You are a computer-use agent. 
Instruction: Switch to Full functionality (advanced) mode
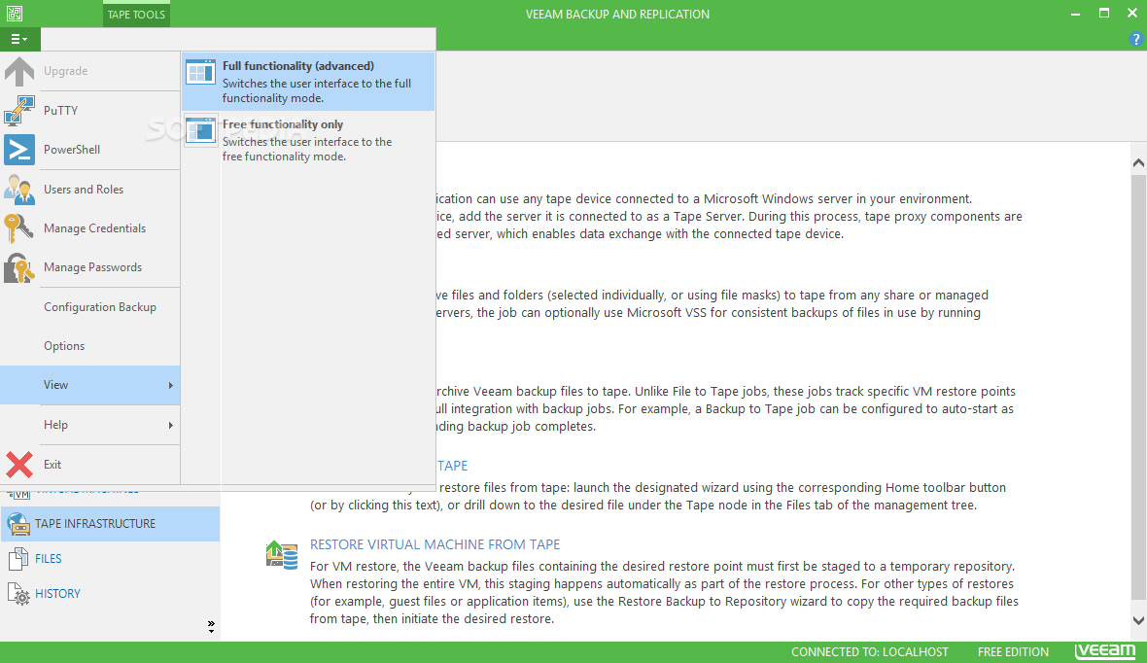308,82
